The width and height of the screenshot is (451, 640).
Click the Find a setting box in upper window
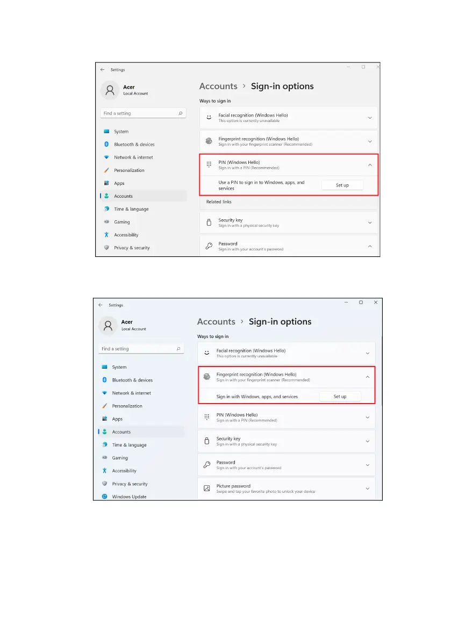coord(144,113)
